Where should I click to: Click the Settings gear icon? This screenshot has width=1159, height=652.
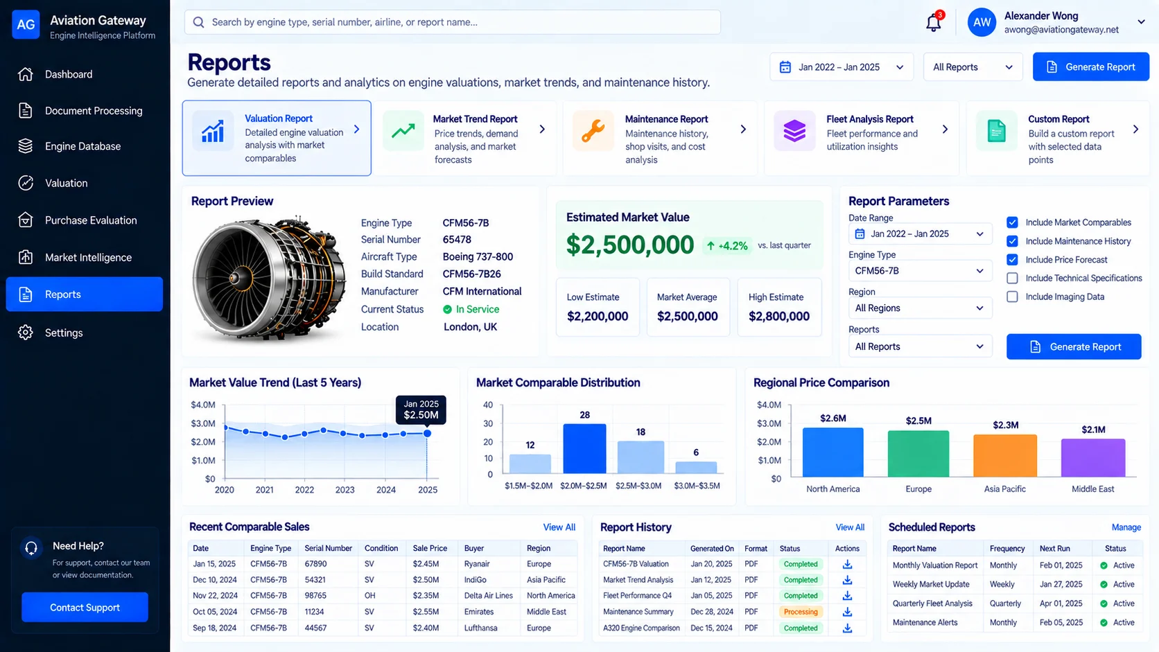[x=26, y=333]
